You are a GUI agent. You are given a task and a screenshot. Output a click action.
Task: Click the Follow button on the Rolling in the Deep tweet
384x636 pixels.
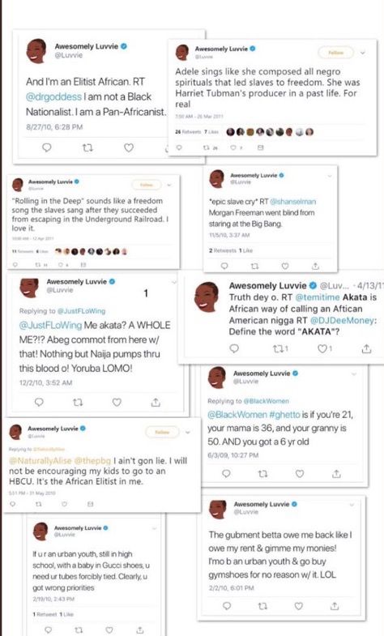(x=147, y=185)
